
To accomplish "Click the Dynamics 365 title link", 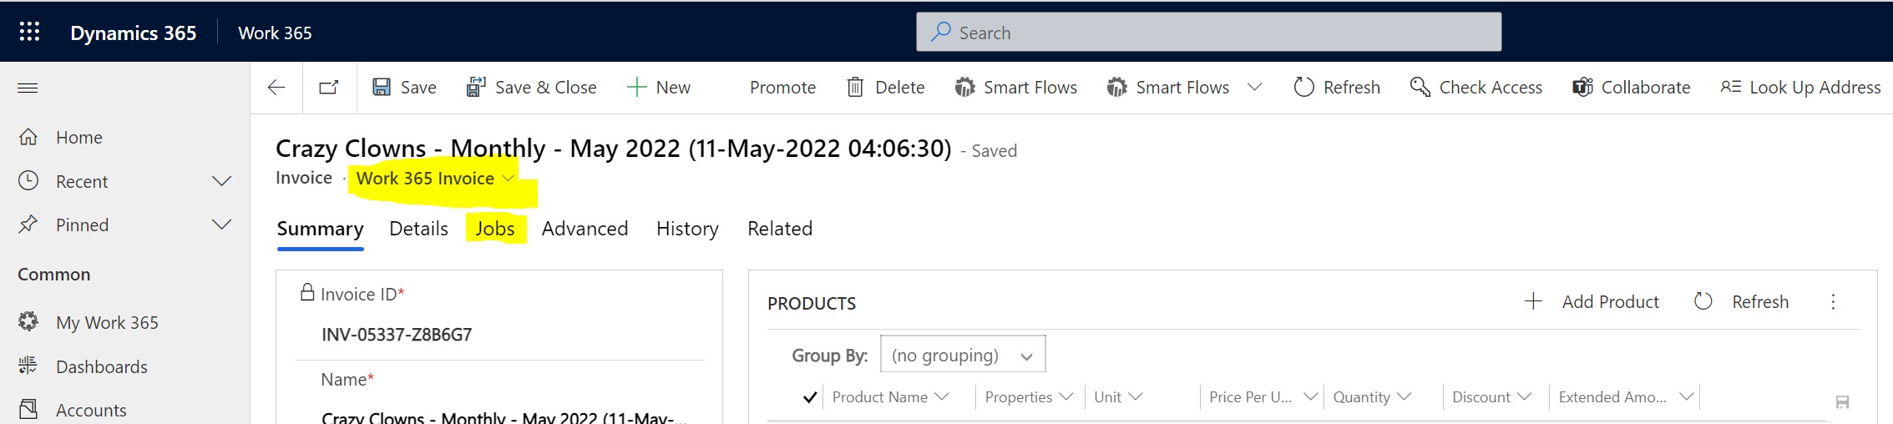I will click(x=134, y=33).
